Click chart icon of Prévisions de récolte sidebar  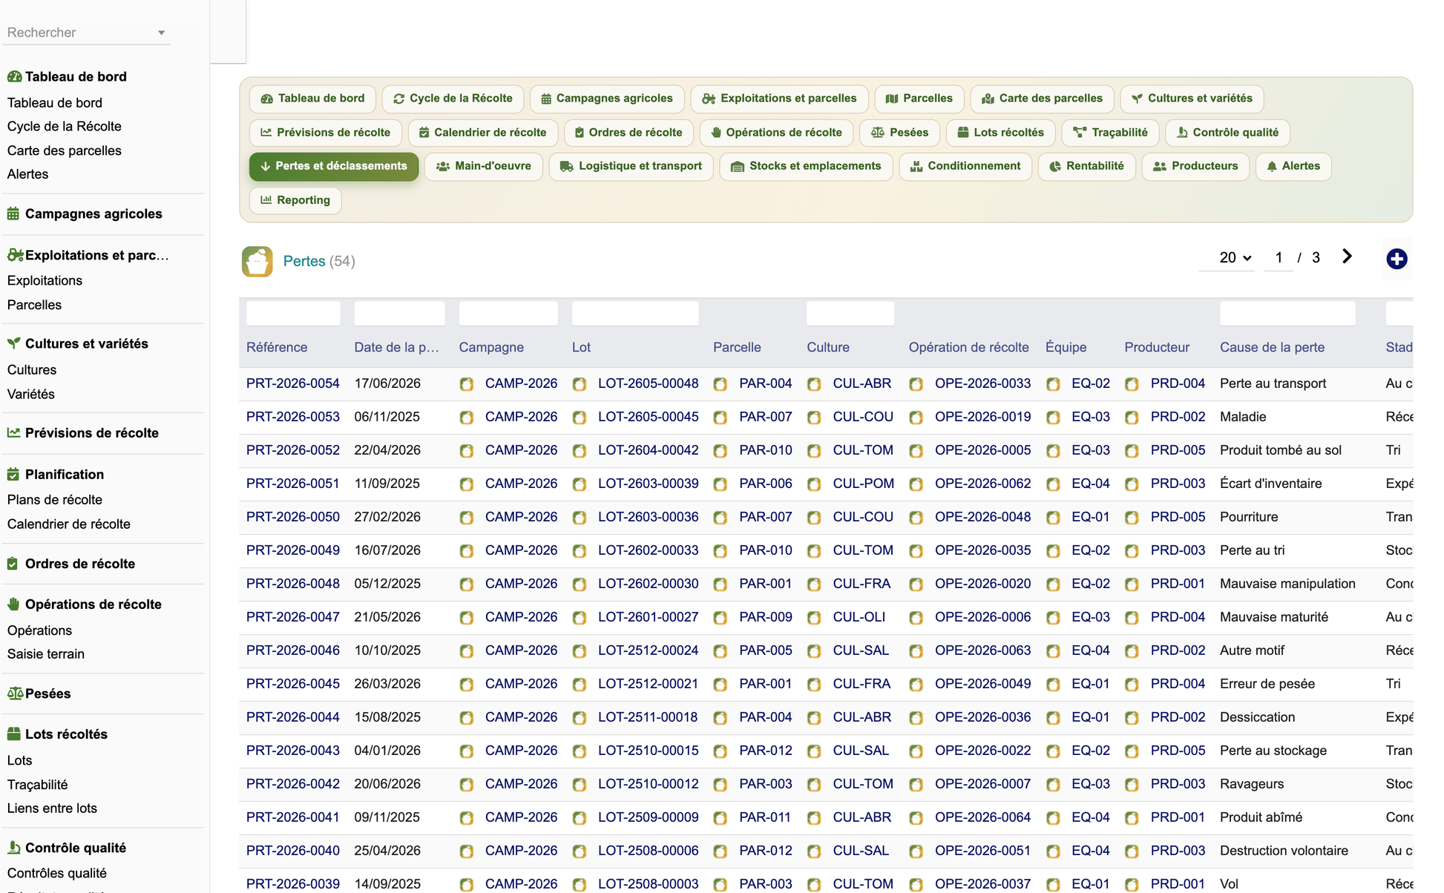pyautogui.click(x=13, y=432)
